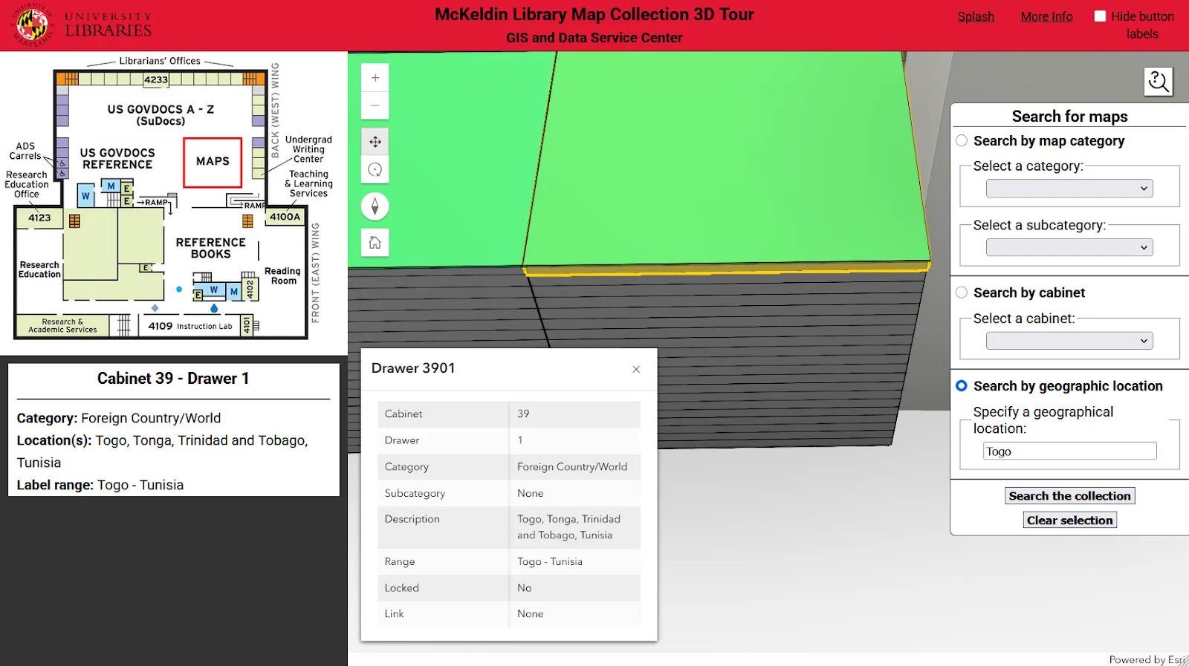Click the MAPS room on floor plan
This screenshot has width=1189, height=666.
tap(213, 162)
